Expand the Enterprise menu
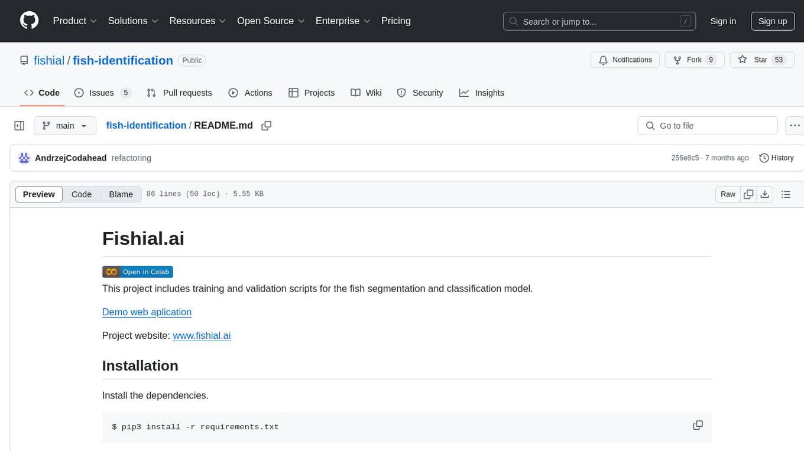Viewport: 804px width, 451px height. tap(343, 21)
